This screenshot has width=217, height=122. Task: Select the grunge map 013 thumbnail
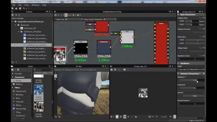[x=38, y=89]
